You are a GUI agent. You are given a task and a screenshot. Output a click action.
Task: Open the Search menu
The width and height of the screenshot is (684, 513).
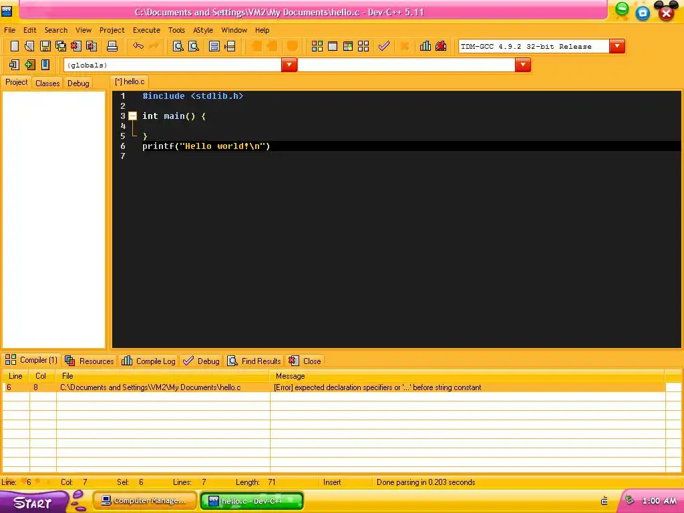coord(56,30)
